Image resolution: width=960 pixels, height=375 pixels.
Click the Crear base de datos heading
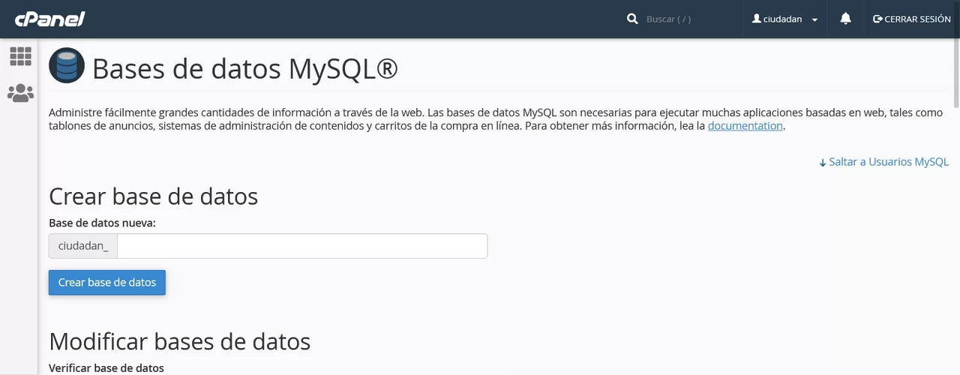[153, 196]
